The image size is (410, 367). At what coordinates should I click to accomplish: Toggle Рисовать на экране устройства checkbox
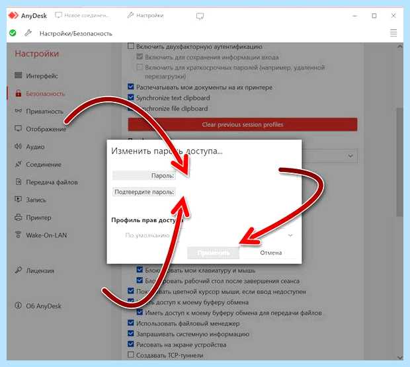coord(131,344)
